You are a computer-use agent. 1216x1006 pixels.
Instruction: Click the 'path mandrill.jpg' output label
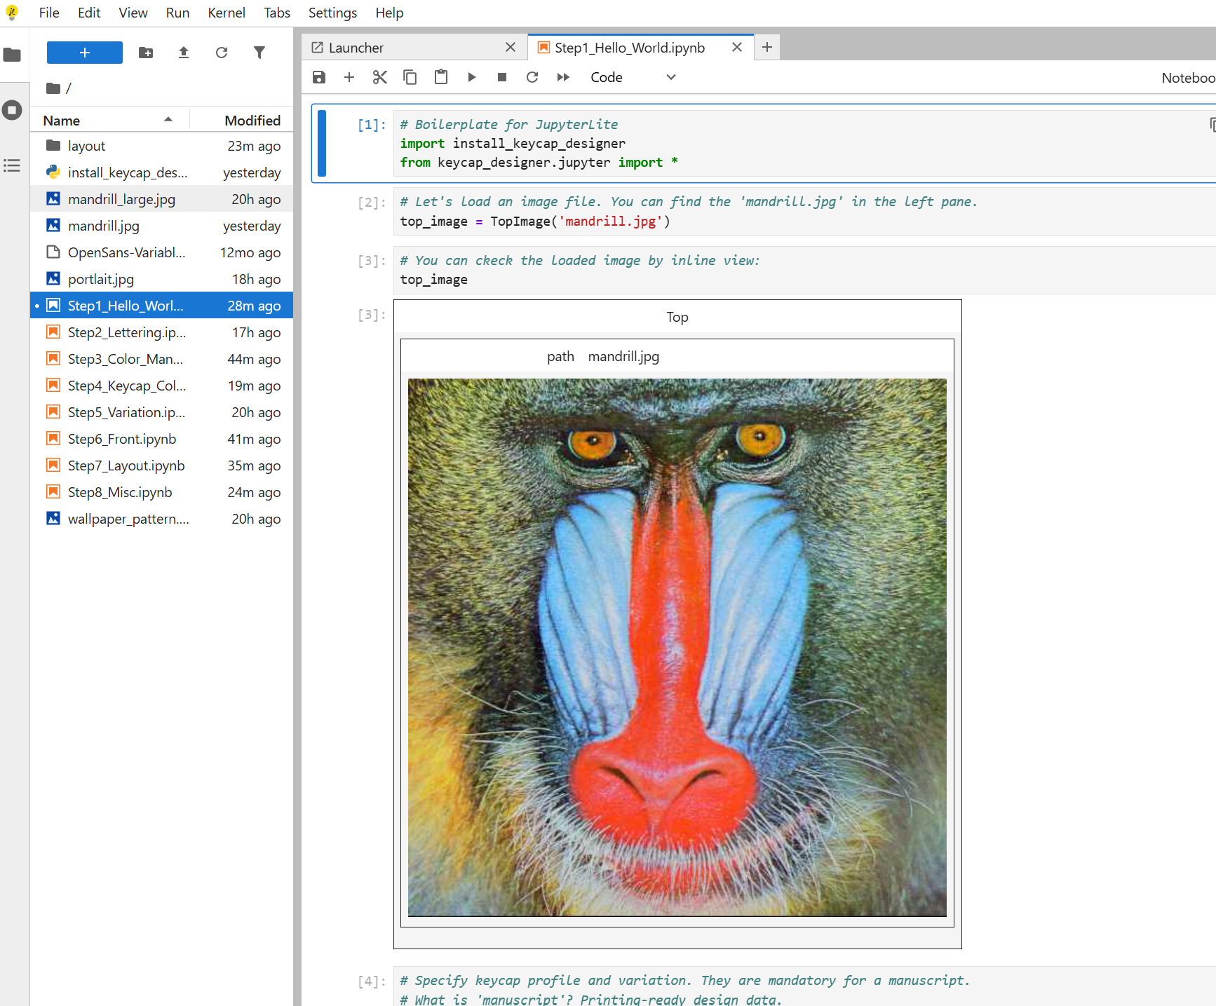click(603, 356)
